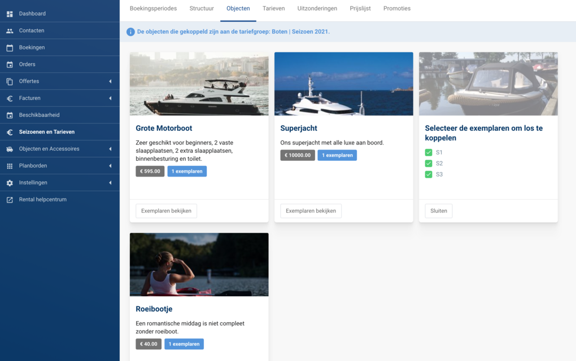The width and height of the screenshot is (576, 361).
Task: Click the Offertes copy icon
Action: (x=10, y=81)
